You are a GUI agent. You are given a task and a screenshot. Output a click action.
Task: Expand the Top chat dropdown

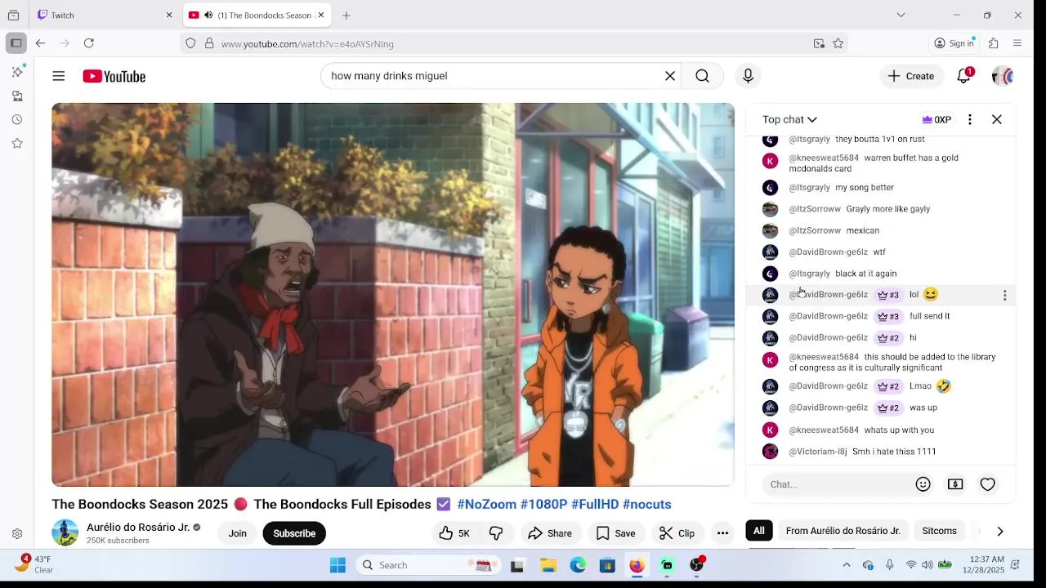point(789,119)
